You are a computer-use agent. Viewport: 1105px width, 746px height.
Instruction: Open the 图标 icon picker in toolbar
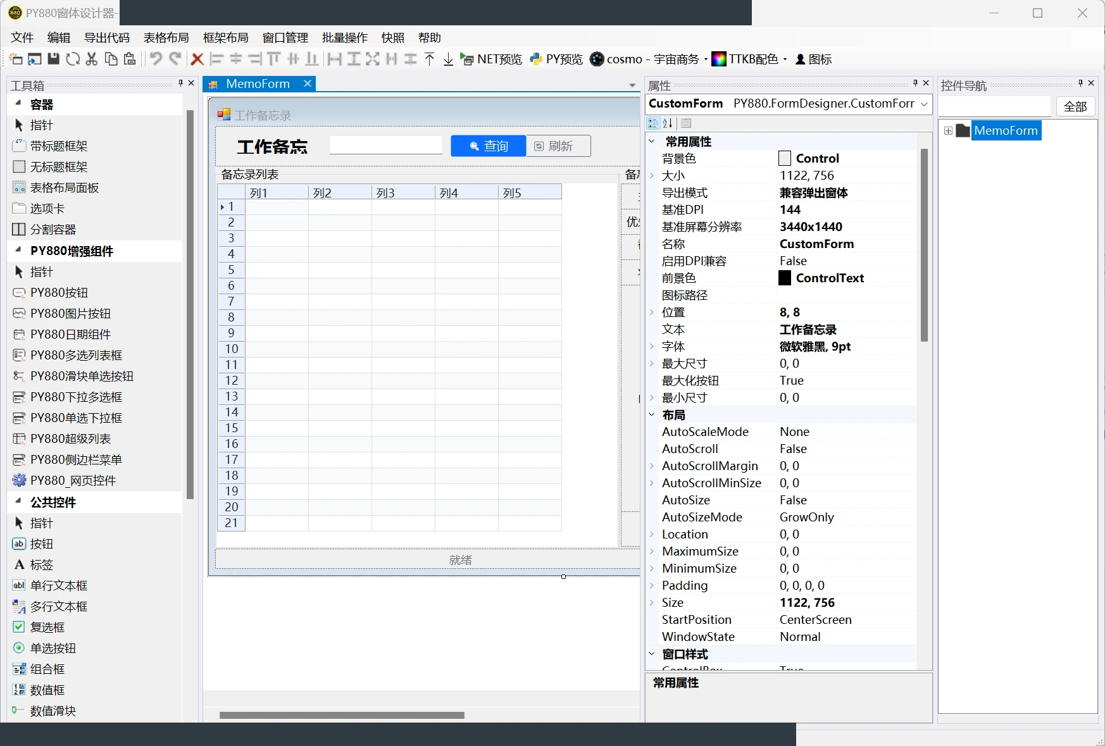click(813, 59)
